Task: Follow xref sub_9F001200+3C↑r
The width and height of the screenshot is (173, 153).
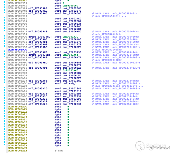Action: [109, 60]
